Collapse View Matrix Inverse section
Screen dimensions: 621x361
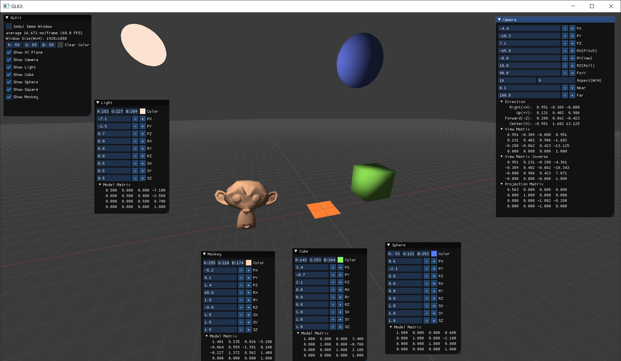click(502, 157)
